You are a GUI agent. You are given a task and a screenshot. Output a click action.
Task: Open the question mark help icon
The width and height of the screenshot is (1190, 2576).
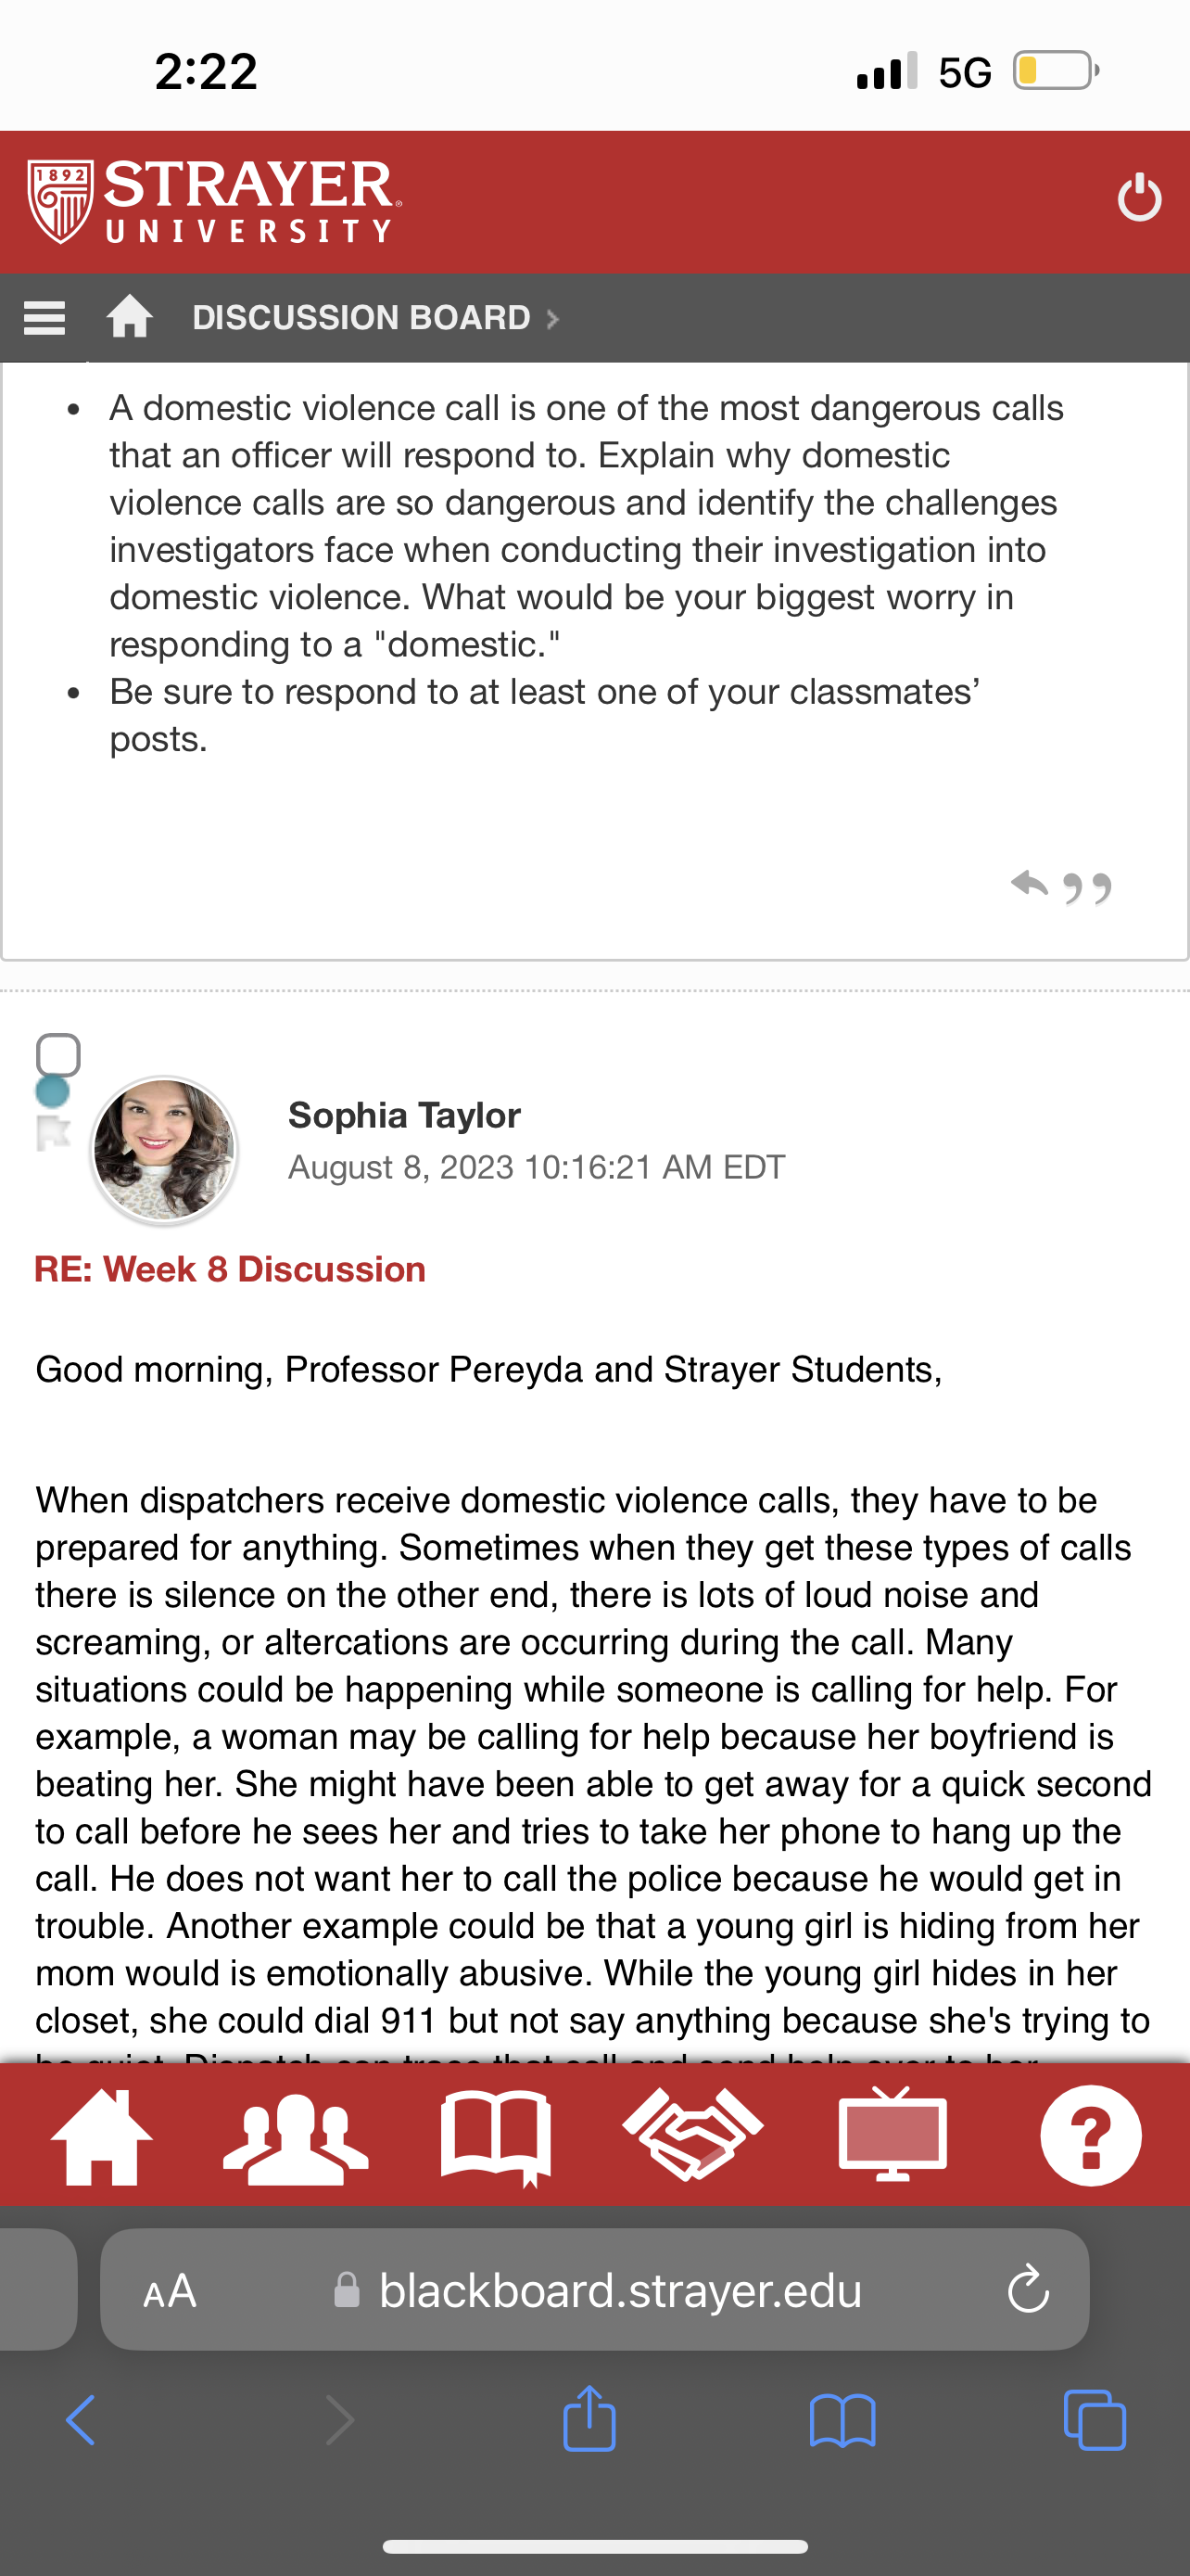click(1091, 2135)
